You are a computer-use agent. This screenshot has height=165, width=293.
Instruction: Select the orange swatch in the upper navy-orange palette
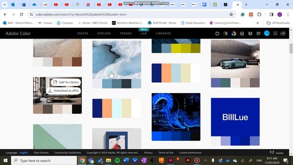pyautogui.click(x=166, y=73)
